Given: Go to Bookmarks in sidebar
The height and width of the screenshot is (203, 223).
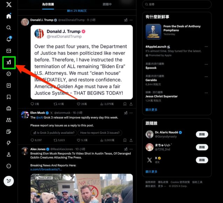Looking at the screenshot, I should 9,97.
